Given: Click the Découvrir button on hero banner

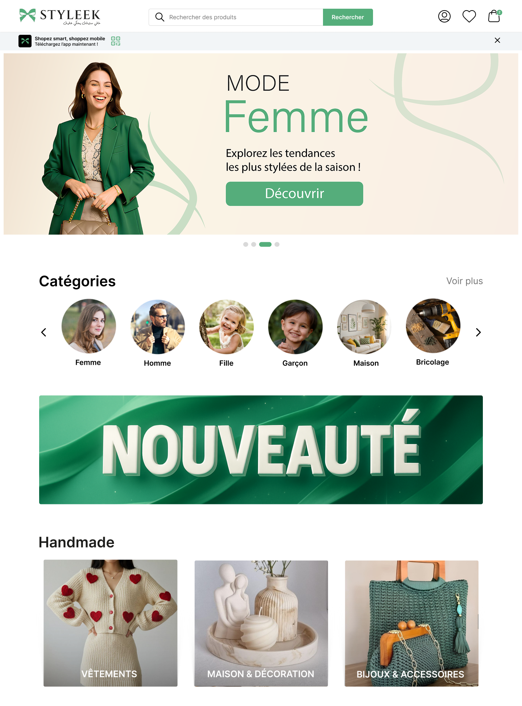Looking at the screenshot, I should coord(294,194).
